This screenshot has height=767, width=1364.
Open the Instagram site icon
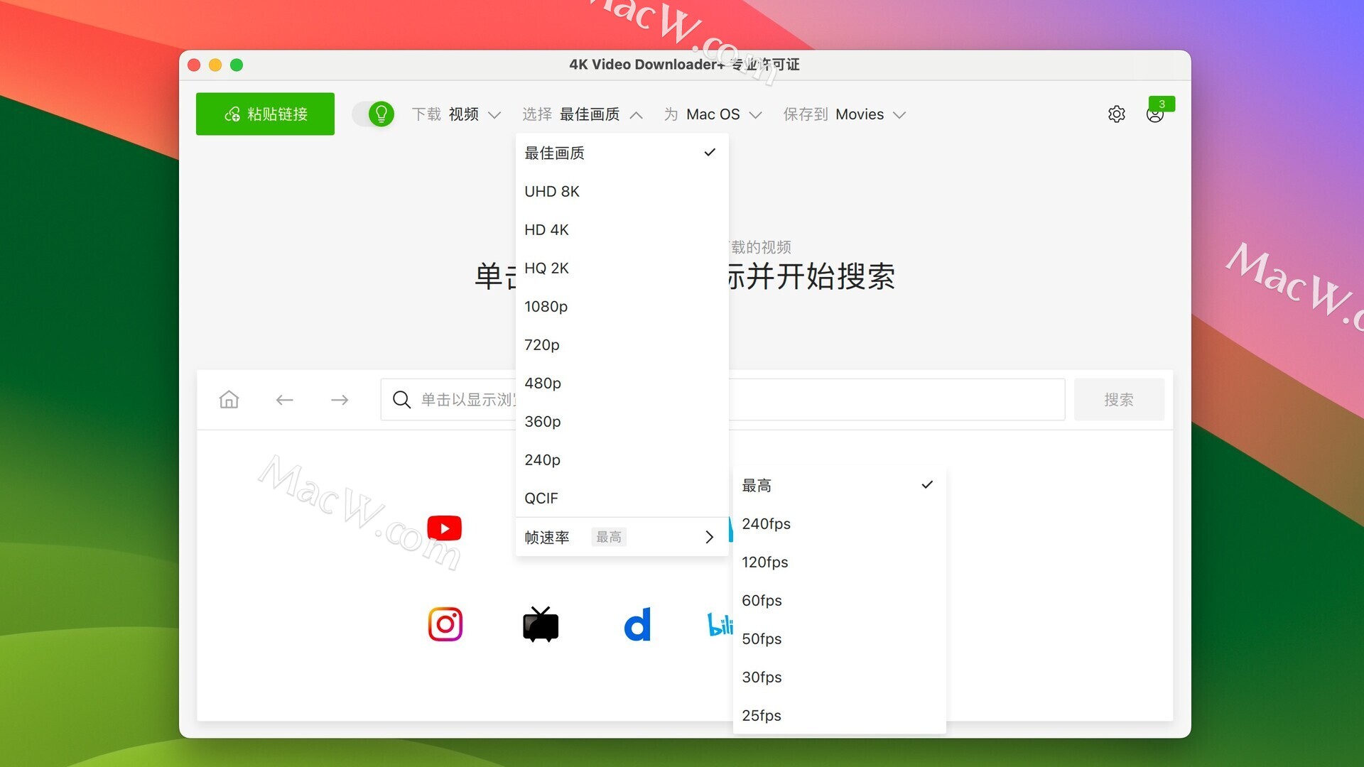[x=445, y=624]
